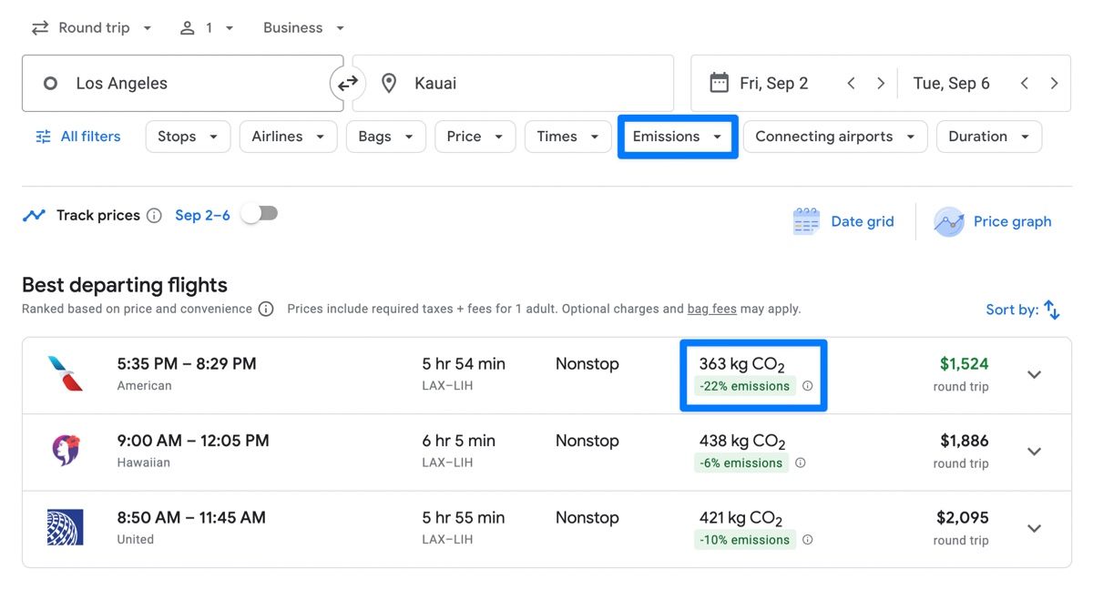
Task: Open info icon next to Track prices
Action: pyautogui.click(x=154, y=216)
